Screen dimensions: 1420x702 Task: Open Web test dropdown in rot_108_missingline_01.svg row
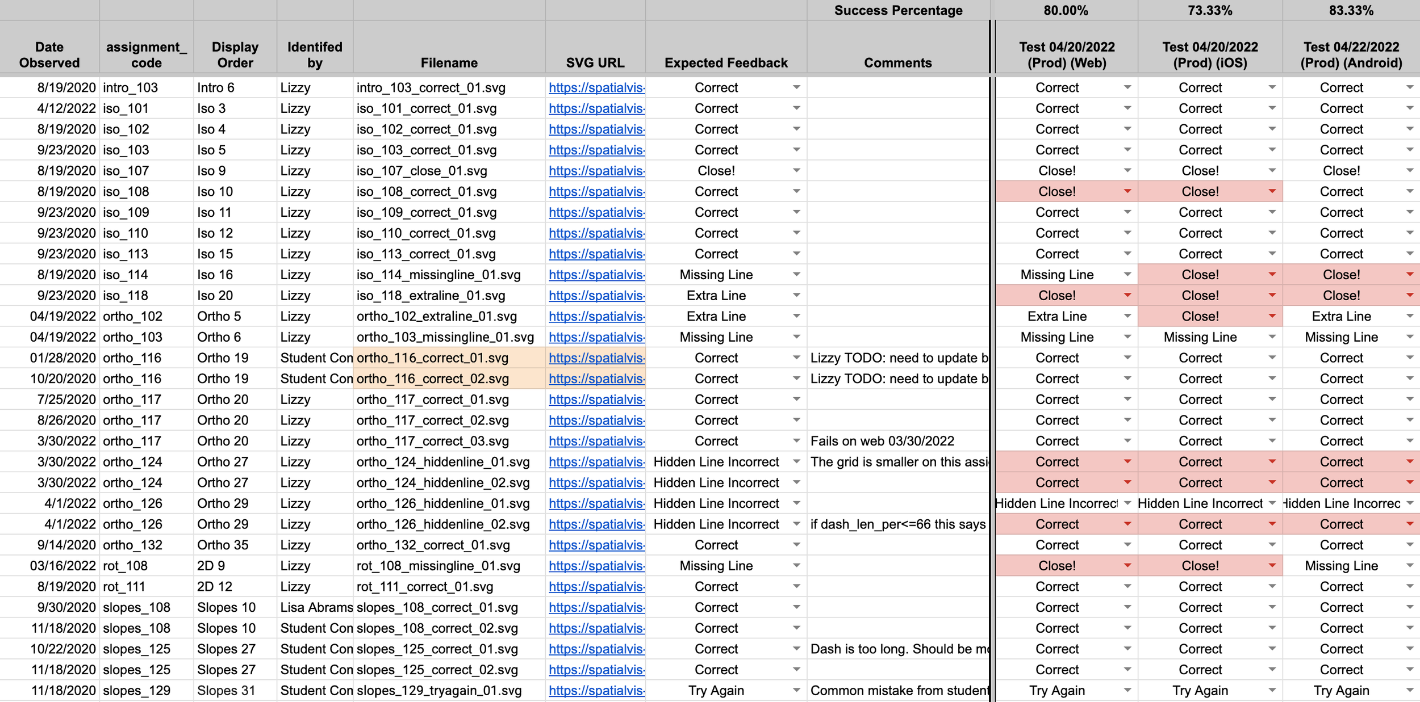click(1127, 566)
